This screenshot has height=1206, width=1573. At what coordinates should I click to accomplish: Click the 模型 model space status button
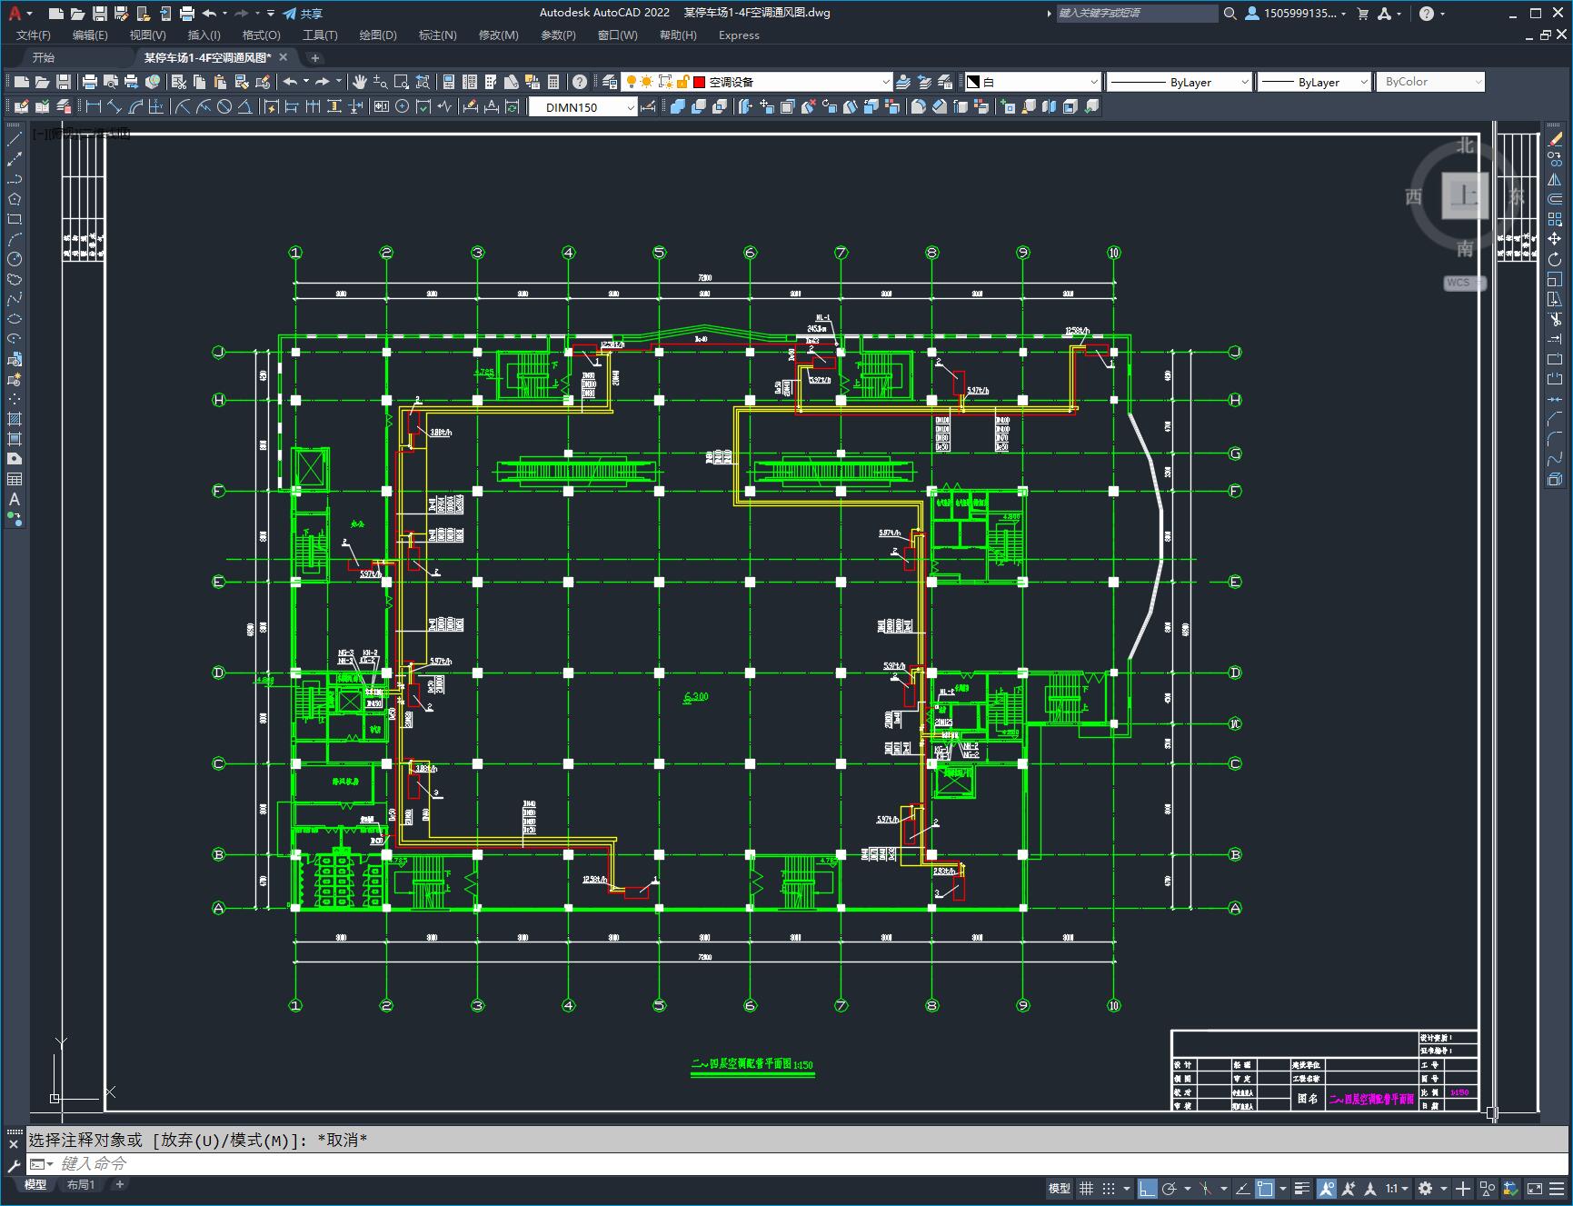[x=1060, y=1188]
